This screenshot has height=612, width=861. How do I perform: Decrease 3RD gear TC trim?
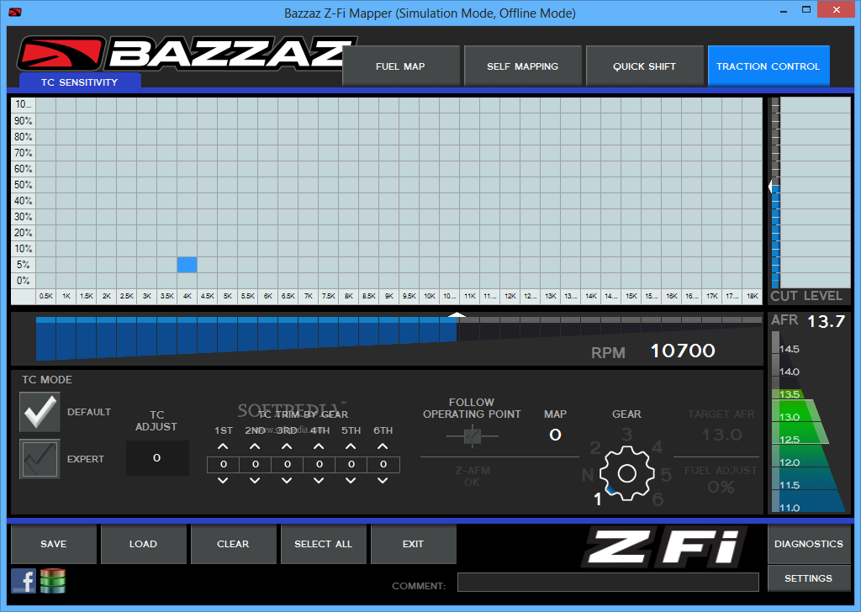tap(287, 481)
